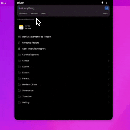Expand the Explain folder chevron

coord(109,67)
